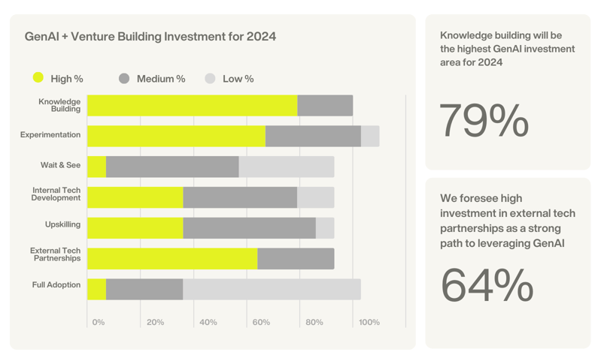Click the light gray segment of the Wait & See bar
The image size is (598, 364).
point(286,167)
